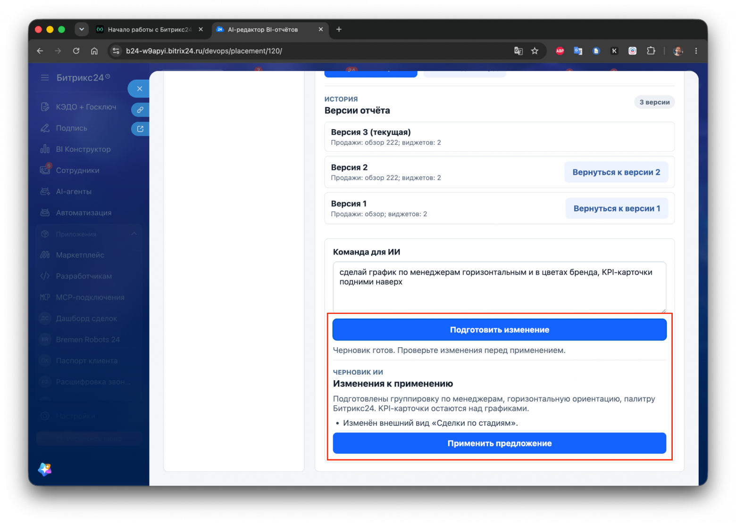Screen dimensions: 736x523
Task: Close the slider panel with the X button
Action: 139,89
